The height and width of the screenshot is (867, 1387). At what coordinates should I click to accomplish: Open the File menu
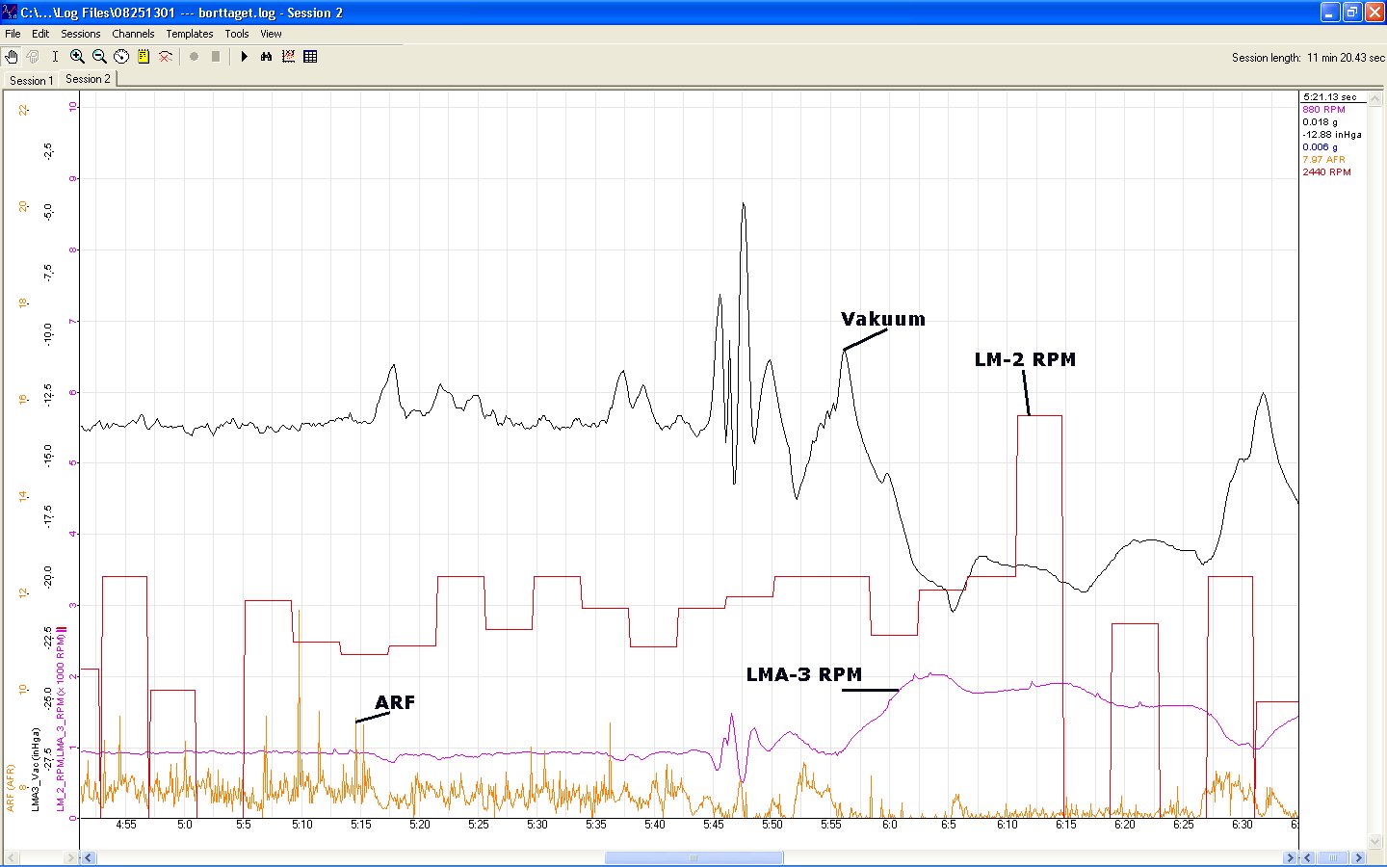[x=13, y=34]
